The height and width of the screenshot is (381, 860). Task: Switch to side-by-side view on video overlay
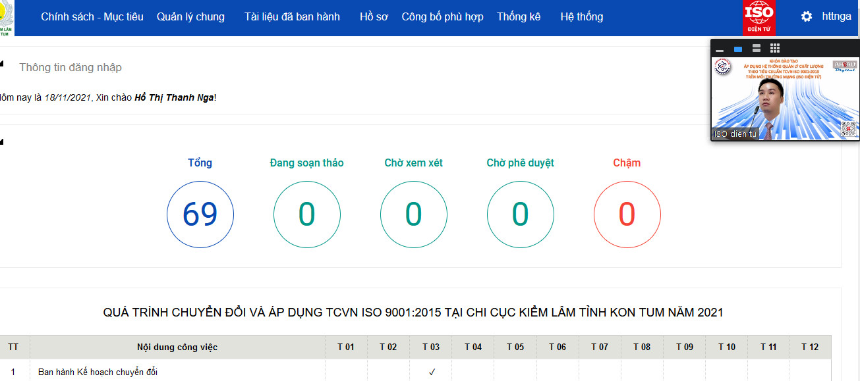point(756,48)
